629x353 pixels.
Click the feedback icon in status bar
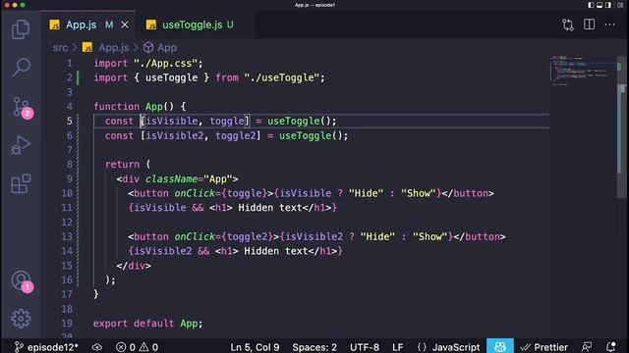point(587,347)
